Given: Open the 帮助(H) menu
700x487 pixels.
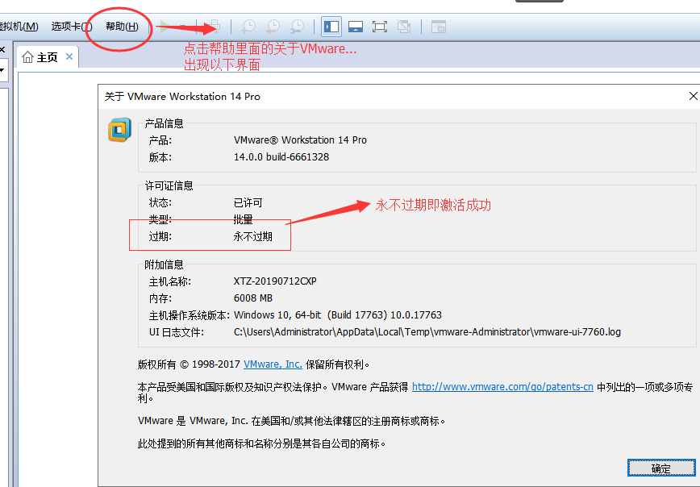Looking at the screenshot, I should [122, 27].
